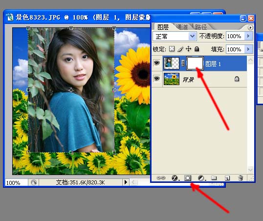The image size is (263, 221).
Task: Create a new layer group folder
Action: [x=214, y=177]
